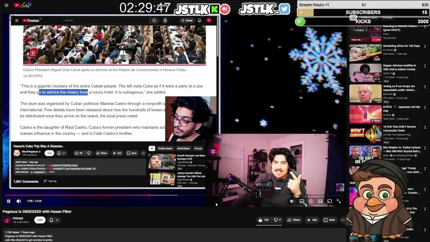The height and width of the screenshot is (242, 430).
Task: Open KYOTO Japanese Lofi Hip-Hop thumbnail
Action: click(x=365, y=114)
